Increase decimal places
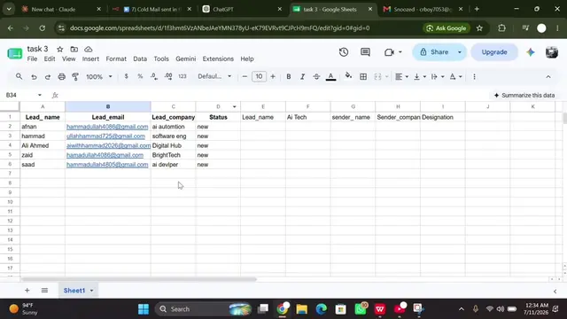Image resolution: width=567 pixels, height=319 pixels. tap(168, 76)
